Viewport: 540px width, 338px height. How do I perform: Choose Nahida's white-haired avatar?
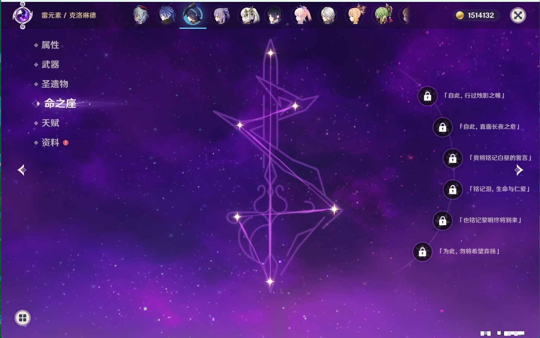coord(248,16)
